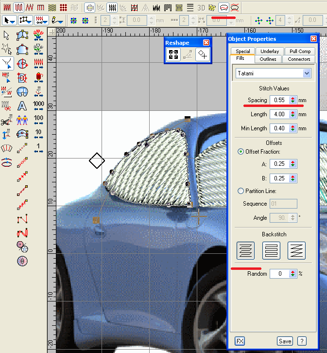
Task: Select the Offset Fraction radio button
Action: (241, 152)
